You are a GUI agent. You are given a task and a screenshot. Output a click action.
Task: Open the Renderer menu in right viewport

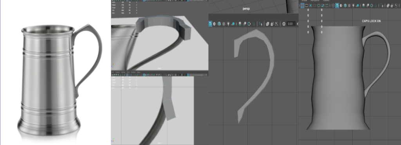click(315, 0)
